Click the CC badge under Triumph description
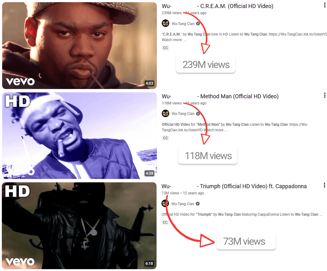327x271 pixels. click(165, 222)
